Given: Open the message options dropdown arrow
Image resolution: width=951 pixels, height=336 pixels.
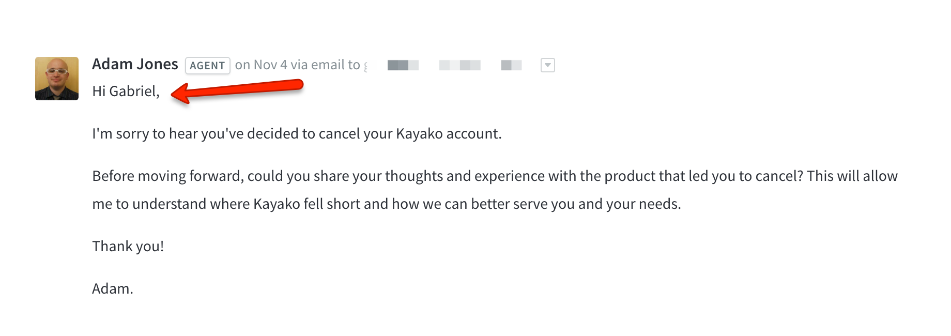Looking at the screenshot, I should (547, 65).
